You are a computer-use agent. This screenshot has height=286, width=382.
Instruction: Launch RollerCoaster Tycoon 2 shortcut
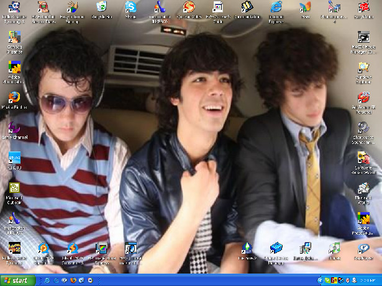point(14,248)
